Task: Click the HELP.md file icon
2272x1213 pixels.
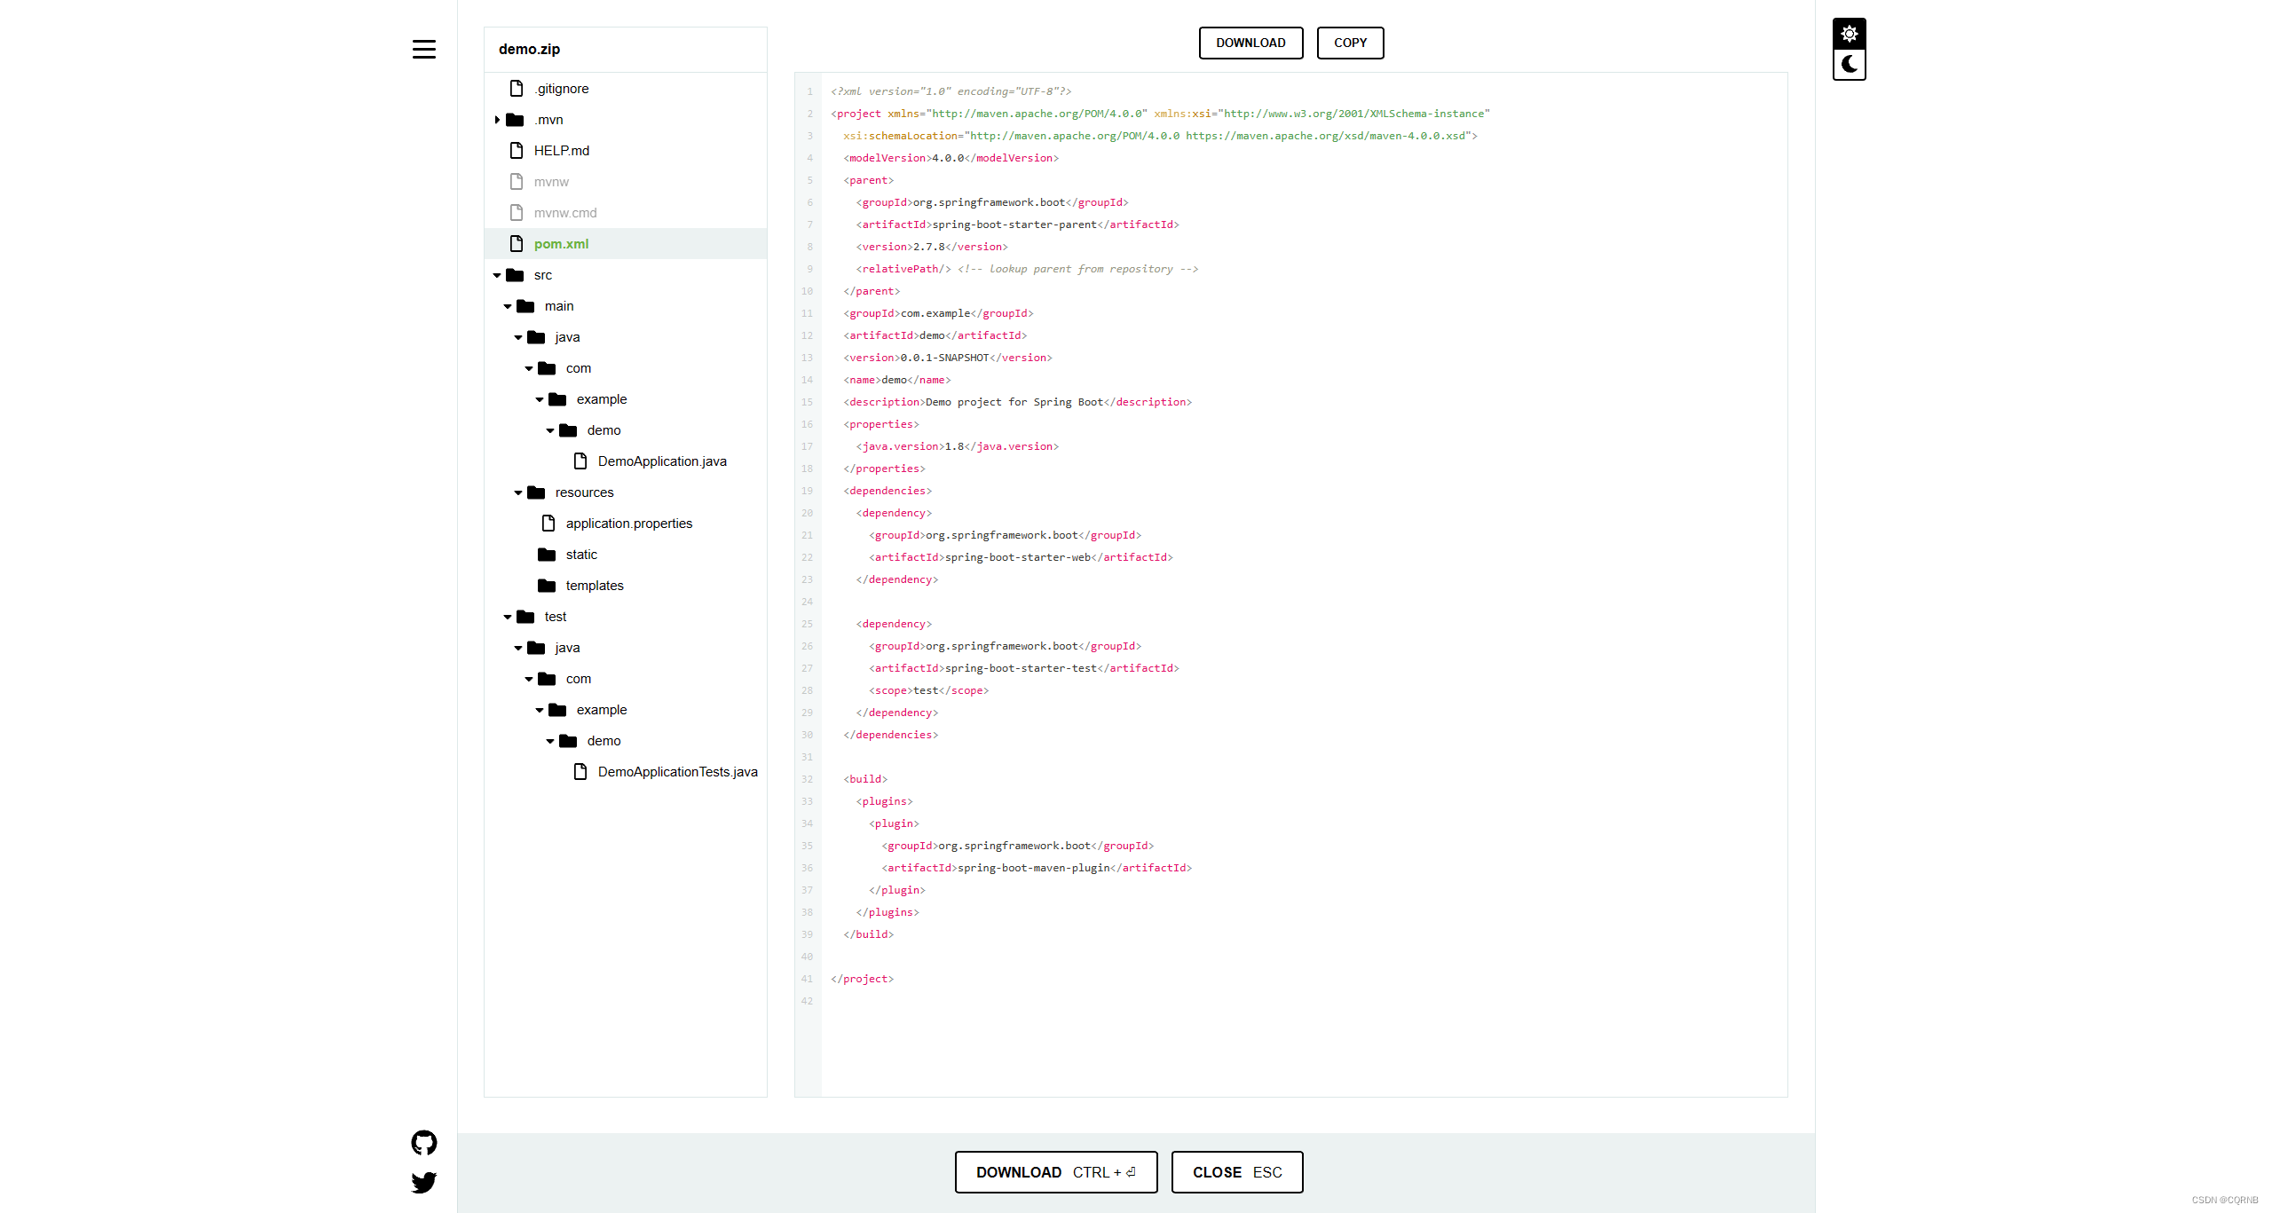Action: pyautogui.click(x=517, y=151)
